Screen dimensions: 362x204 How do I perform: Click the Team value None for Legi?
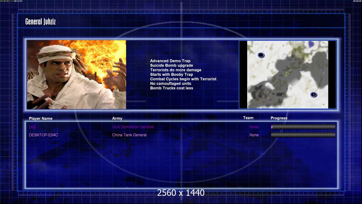254,127
